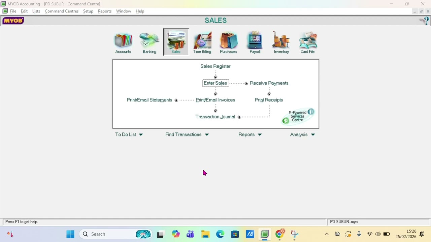This screenshot has width=431, height=242.
Task: Open the File menu
Action: pyautogui.click(x=13, y=11)
